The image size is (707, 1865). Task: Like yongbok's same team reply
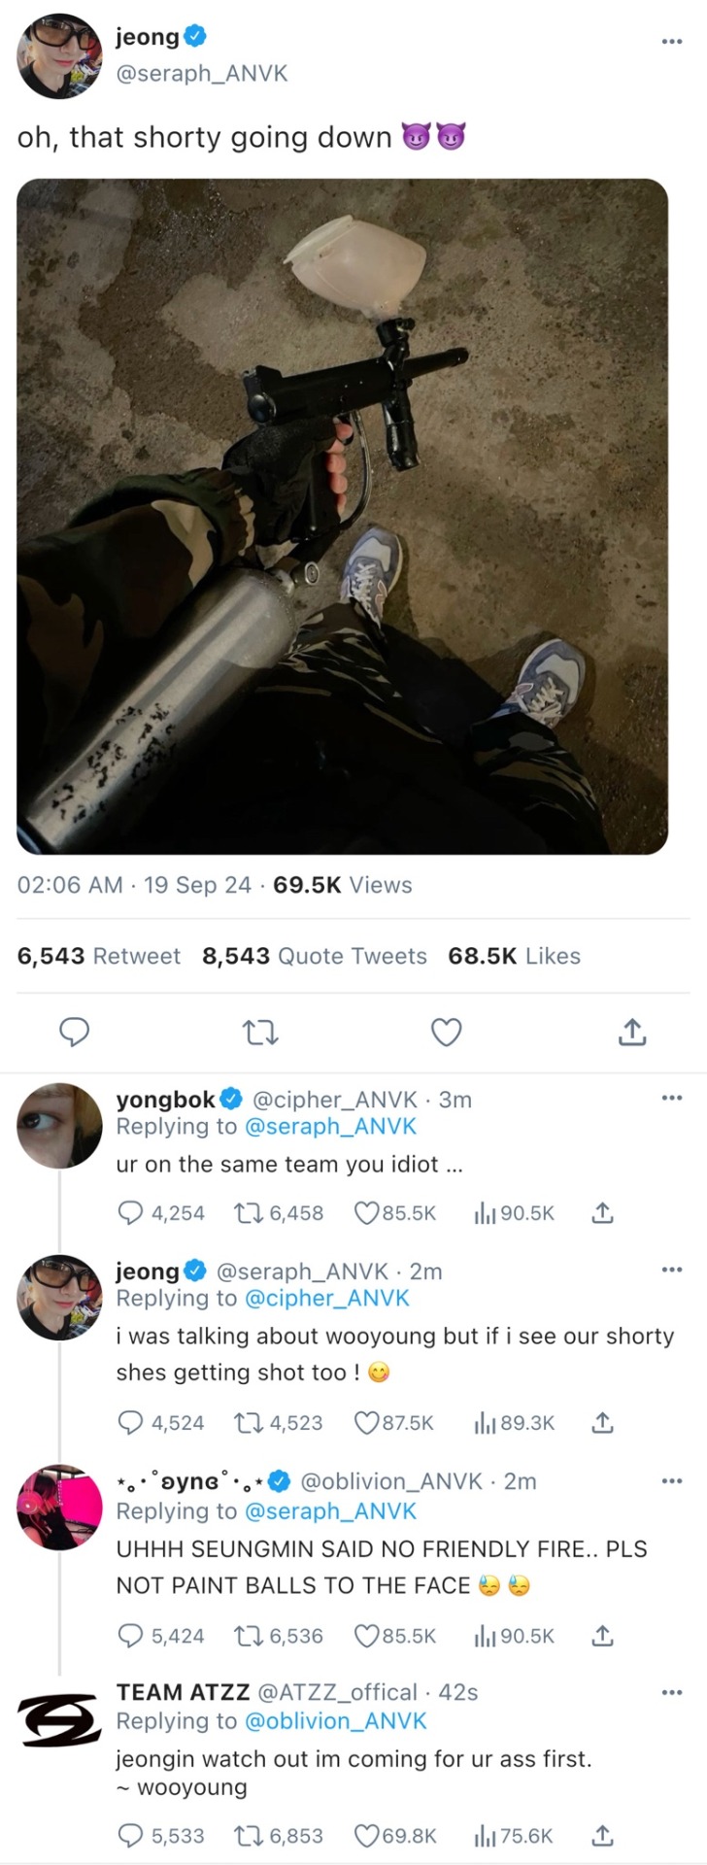point(366,1213)
